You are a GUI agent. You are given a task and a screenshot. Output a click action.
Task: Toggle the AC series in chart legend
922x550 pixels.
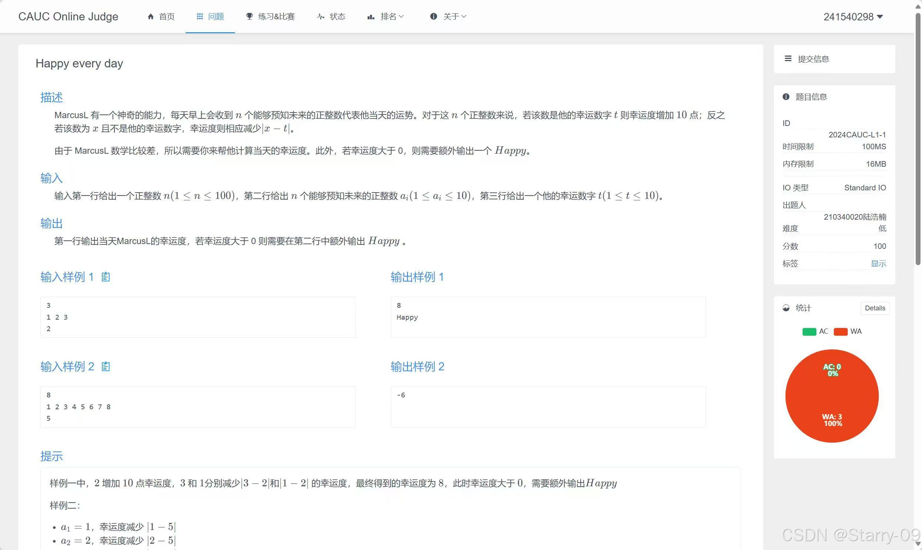809,332
